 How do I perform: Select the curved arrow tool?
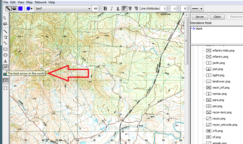point(5,67)
